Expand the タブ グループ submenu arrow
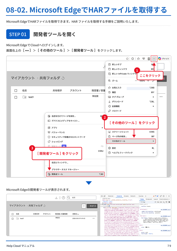The image size is (177, 251). pos(153,97)
